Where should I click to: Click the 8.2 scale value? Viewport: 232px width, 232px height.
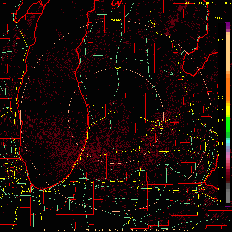click(220, 52)
